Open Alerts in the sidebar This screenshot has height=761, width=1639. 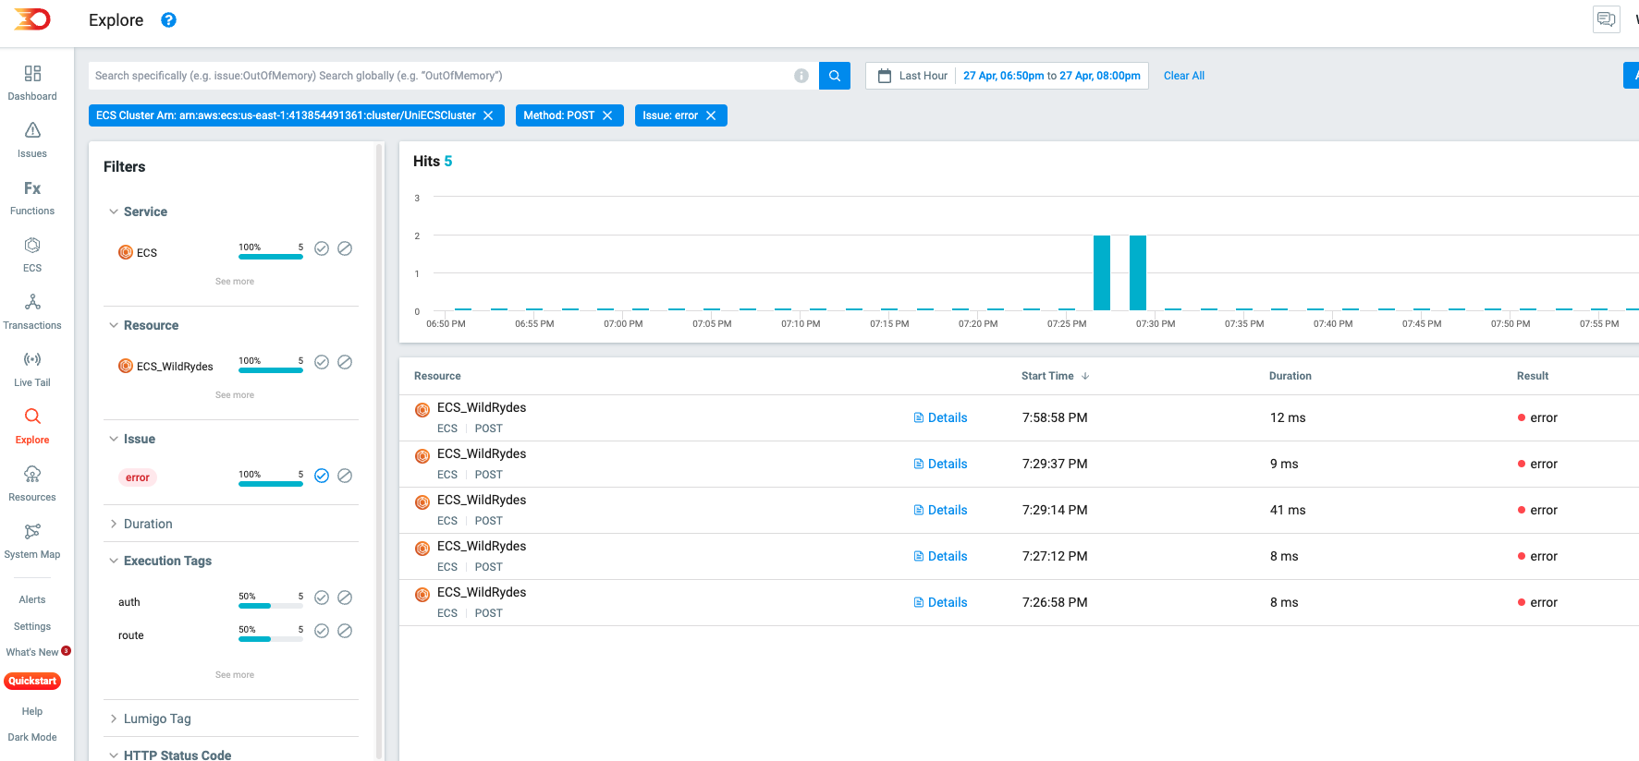pyautogui.click(x=32, y=599)
